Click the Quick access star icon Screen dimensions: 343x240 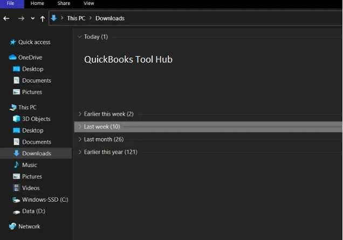[13, 42]
